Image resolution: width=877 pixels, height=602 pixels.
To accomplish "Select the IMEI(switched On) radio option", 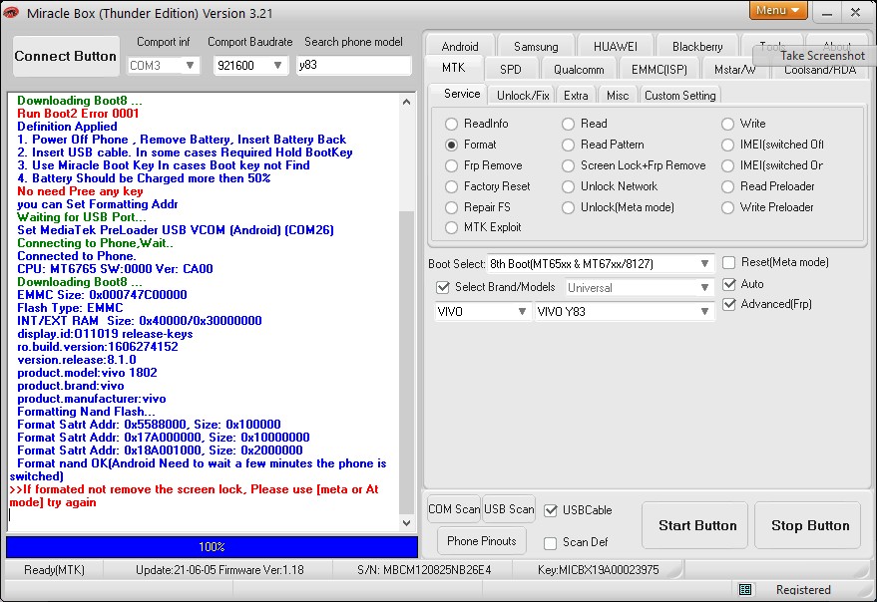I will (x=727, y=166).
